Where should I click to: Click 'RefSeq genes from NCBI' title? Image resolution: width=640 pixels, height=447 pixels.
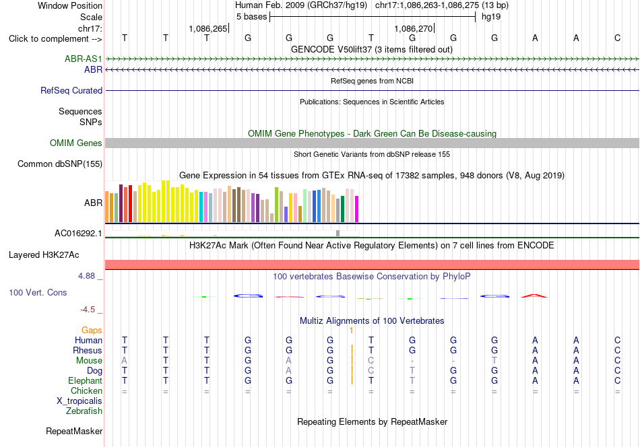coord(372,81)
